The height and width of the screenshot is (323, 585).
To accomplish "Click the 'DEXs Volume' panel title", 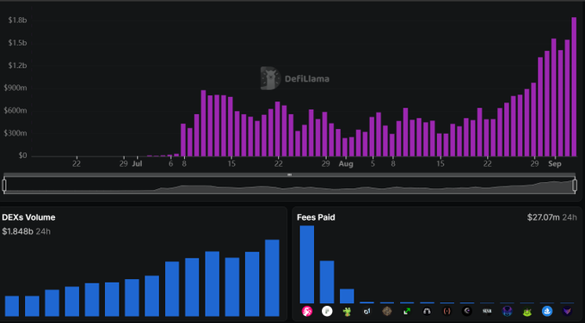I will 28,217.
